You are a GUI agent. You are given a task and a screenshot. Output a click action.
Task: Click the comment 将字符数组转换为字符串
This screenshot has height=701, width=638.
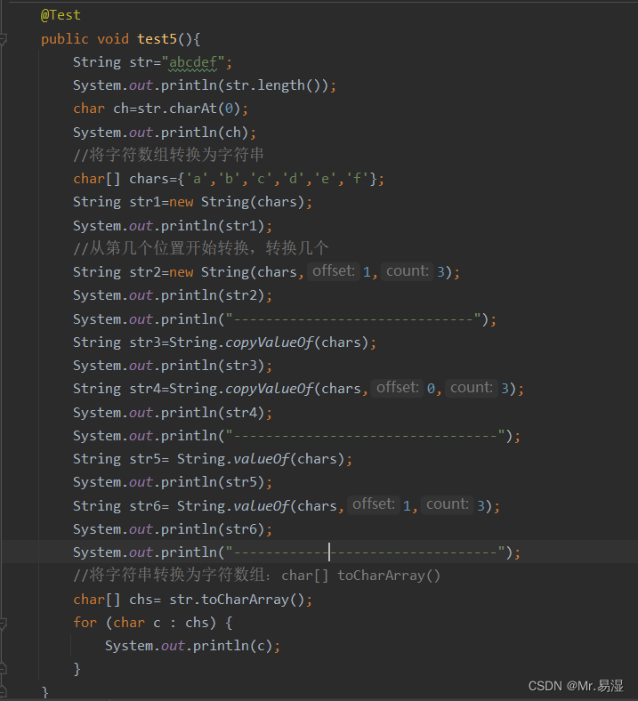pos(168,155)
